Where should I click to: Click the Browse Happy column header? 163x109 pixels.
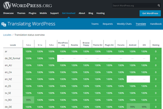click(x=86, y=44)
